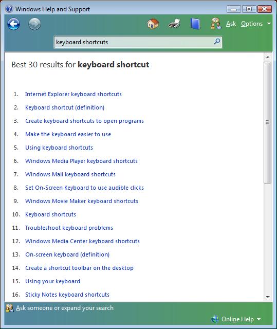This screenshot has width=277, height=329.
Task: Open Windows Media Player keyboard shortcuts topic
Action: coord(81,161)
